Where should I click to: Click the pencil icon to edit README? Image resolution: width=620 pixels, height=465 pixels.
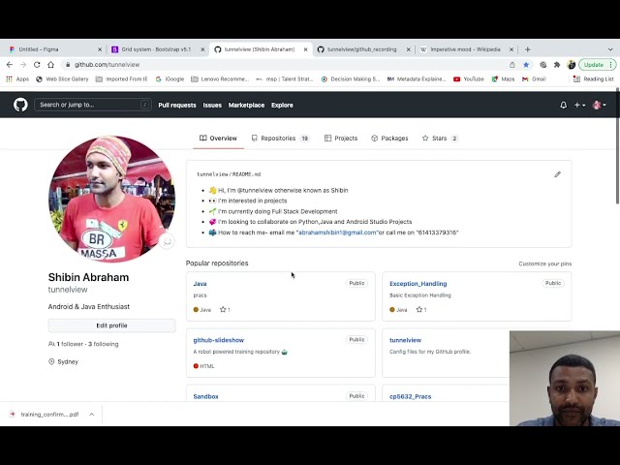tap(557, 174)
